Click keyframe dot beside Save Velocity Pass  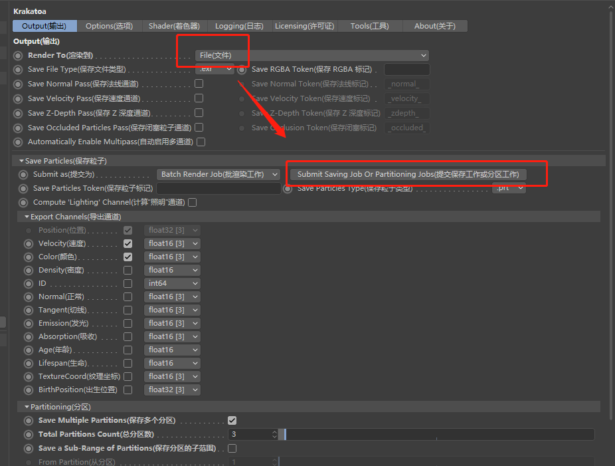pyautogui.click(x=18, y=99)
